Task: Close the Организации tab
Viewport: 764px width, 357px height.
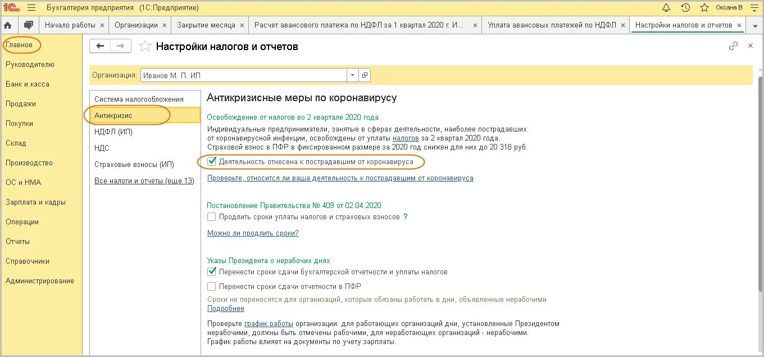Action: [164, 25]
